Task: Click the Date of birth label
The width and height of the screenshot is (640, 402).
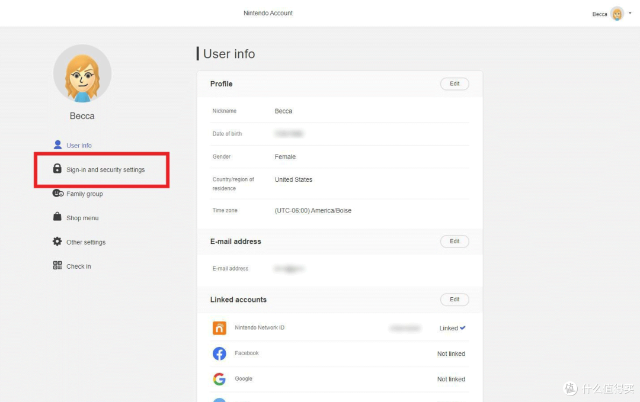Action: 227,134
